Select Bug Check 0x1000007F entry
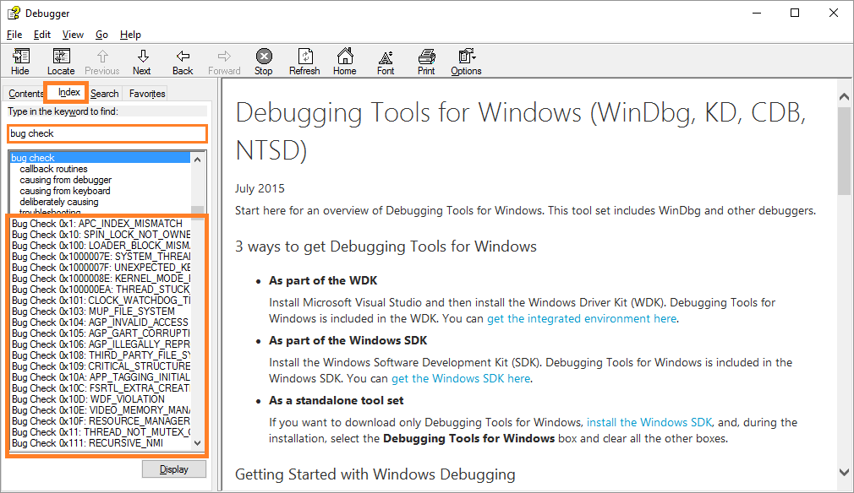The height and width of the screenshot is (493, 854). (x=101, y=268)
